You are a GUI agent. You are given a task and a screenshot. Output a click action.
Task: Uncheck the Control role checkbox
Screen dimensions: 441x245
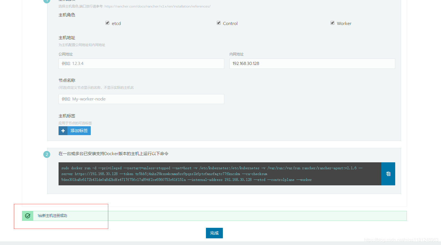tap(219, 23)
